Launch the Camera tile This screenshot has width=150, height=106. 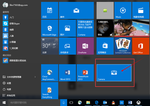[x=114, y=73]
